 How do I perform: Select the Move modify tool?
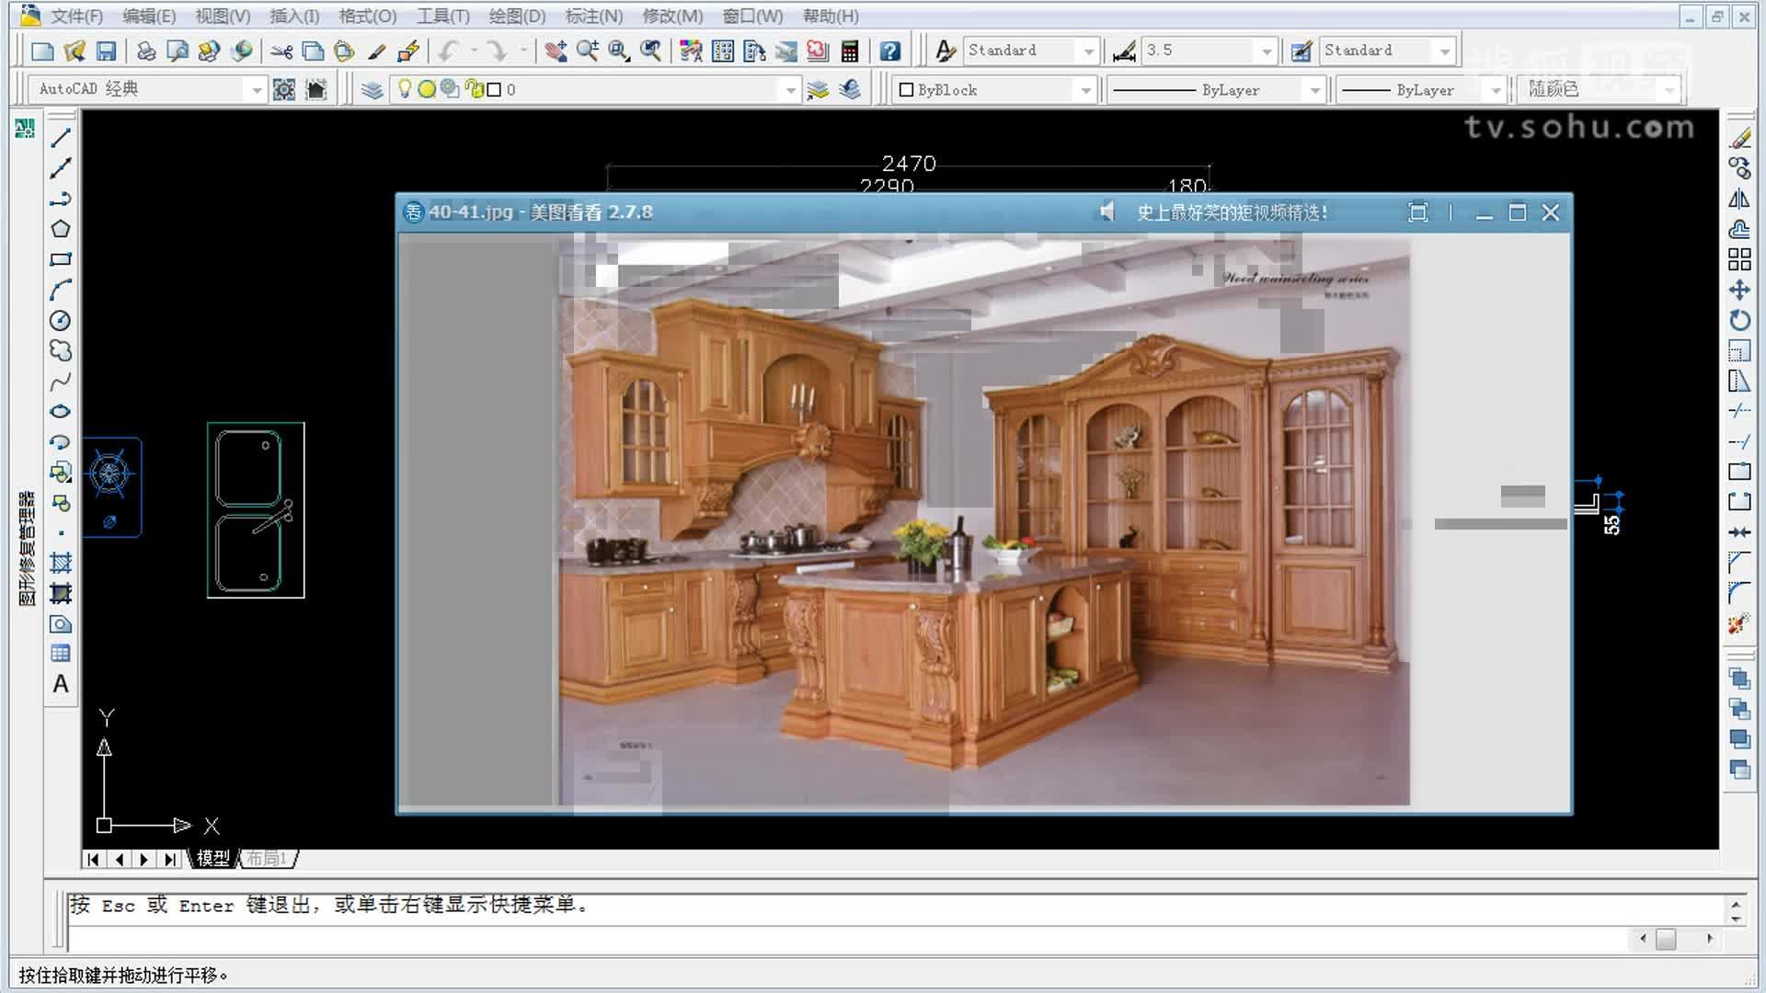pos(1738,291)
